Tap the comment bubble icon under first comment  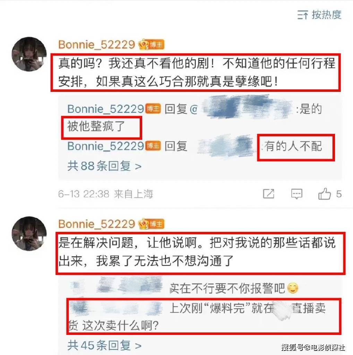tap(296, 194)
